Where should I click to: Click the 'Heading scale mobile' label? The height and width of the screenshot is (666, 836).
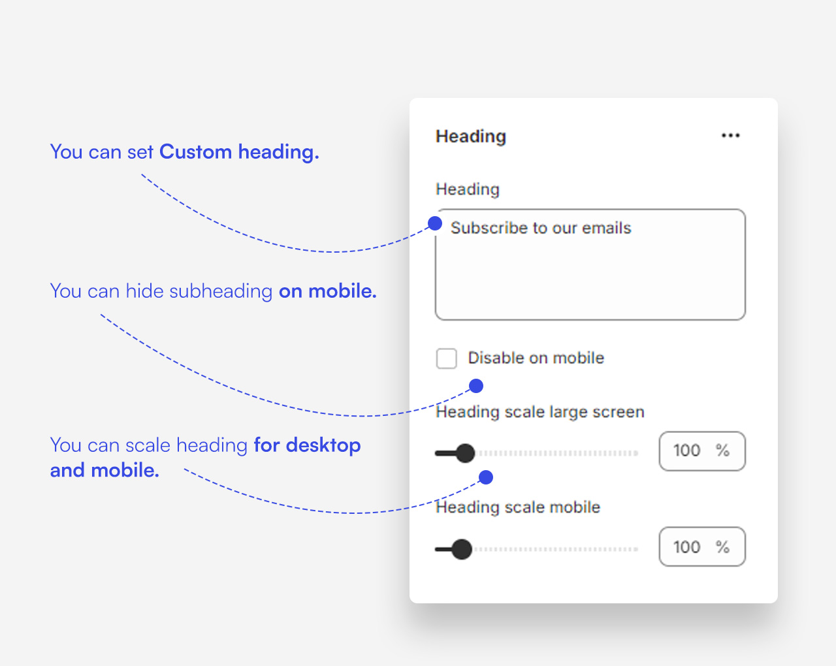pos(517,507)
